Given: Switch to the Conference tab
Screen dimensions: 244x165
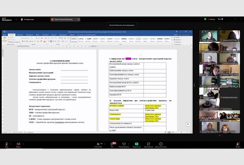Looking at the screenshot, I should 28,19.
